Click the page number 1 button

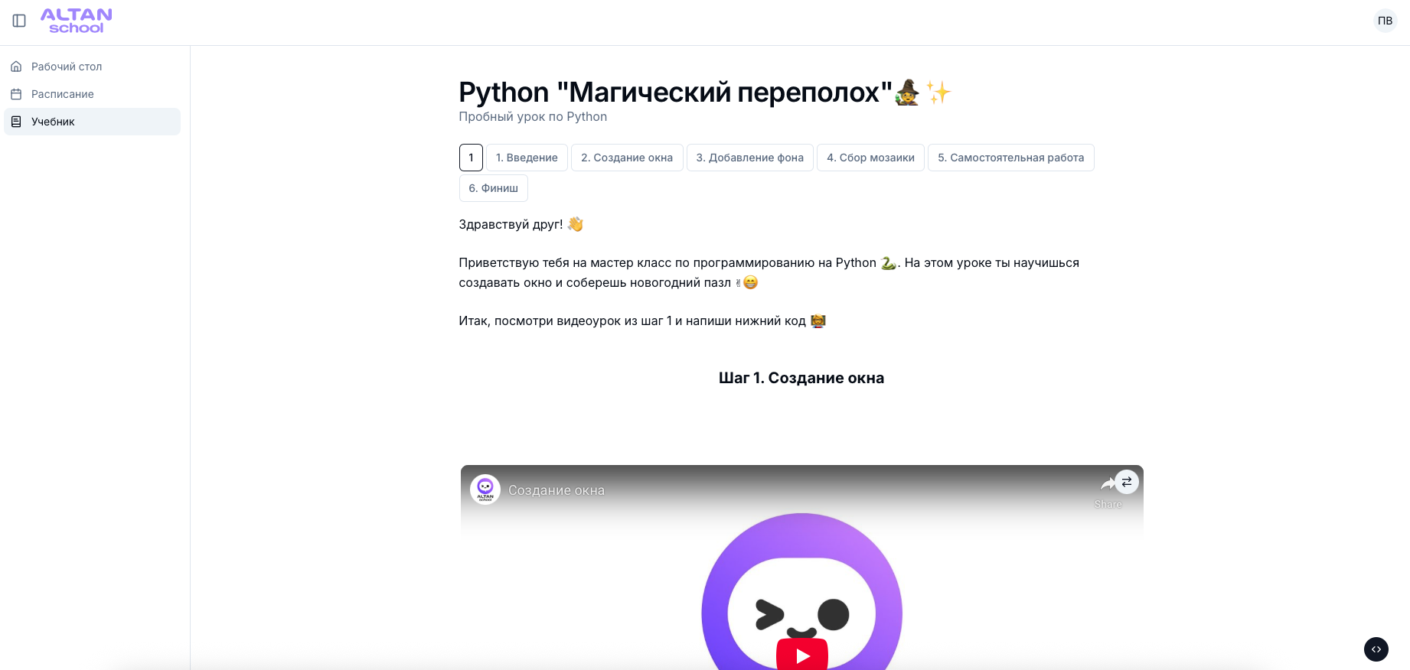point(471,158)
